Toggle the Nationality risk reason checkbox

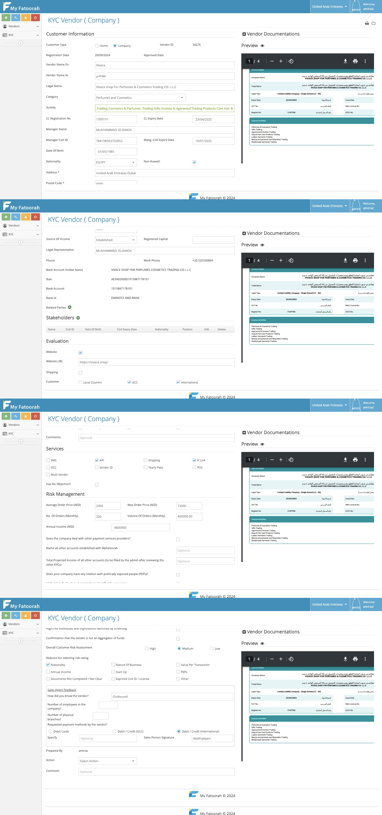tap(48, 665)
